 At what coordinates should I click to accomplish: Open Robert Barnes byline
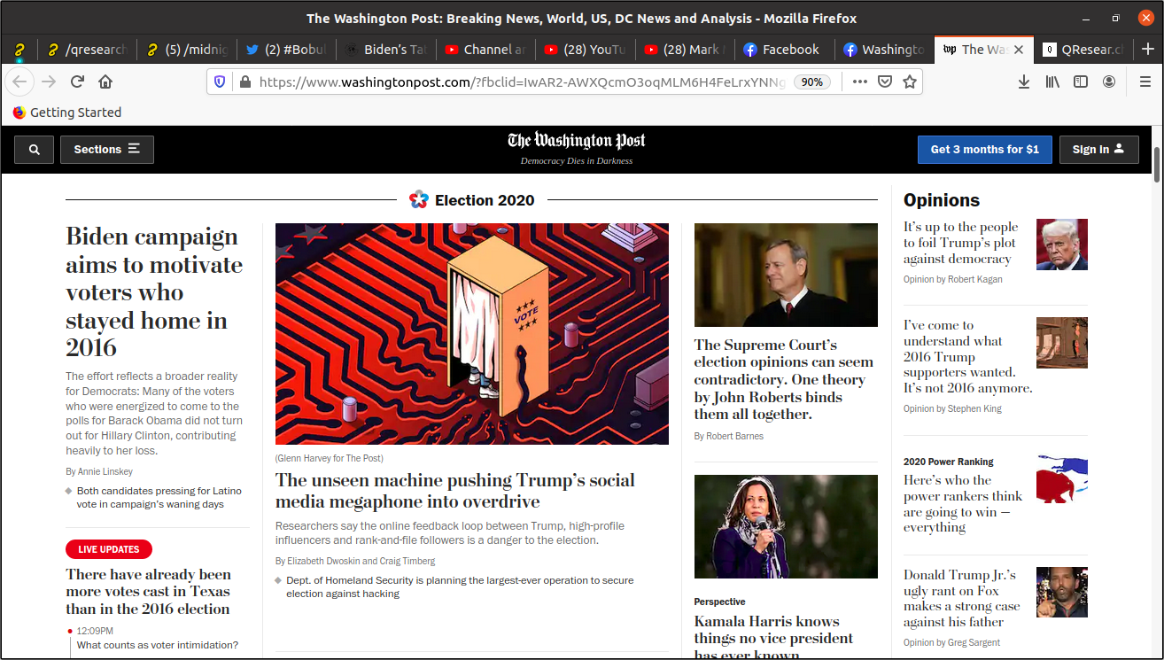tap(734, 436)
